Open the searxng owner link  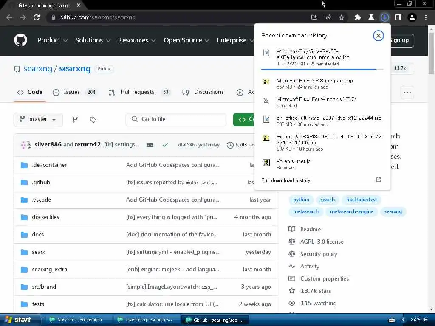pyautogui.click(x=38, y=69)
